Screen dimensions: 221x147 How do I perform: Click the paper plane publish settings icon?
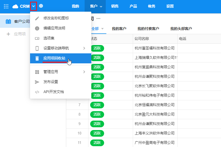[37, 82]
